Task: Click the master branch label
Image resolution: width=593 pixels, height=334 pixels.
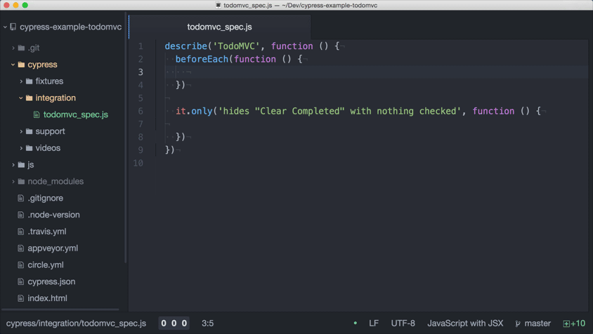Action: pos(537,323)
